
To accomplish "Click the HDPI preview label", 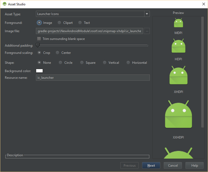I will (179, 59).
